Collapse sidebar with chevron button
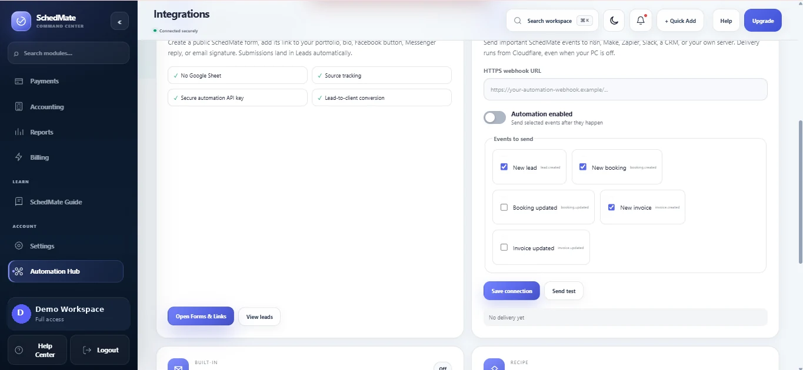Image resolution: width=803 pixels, height=370 pixels. point(119,22)
